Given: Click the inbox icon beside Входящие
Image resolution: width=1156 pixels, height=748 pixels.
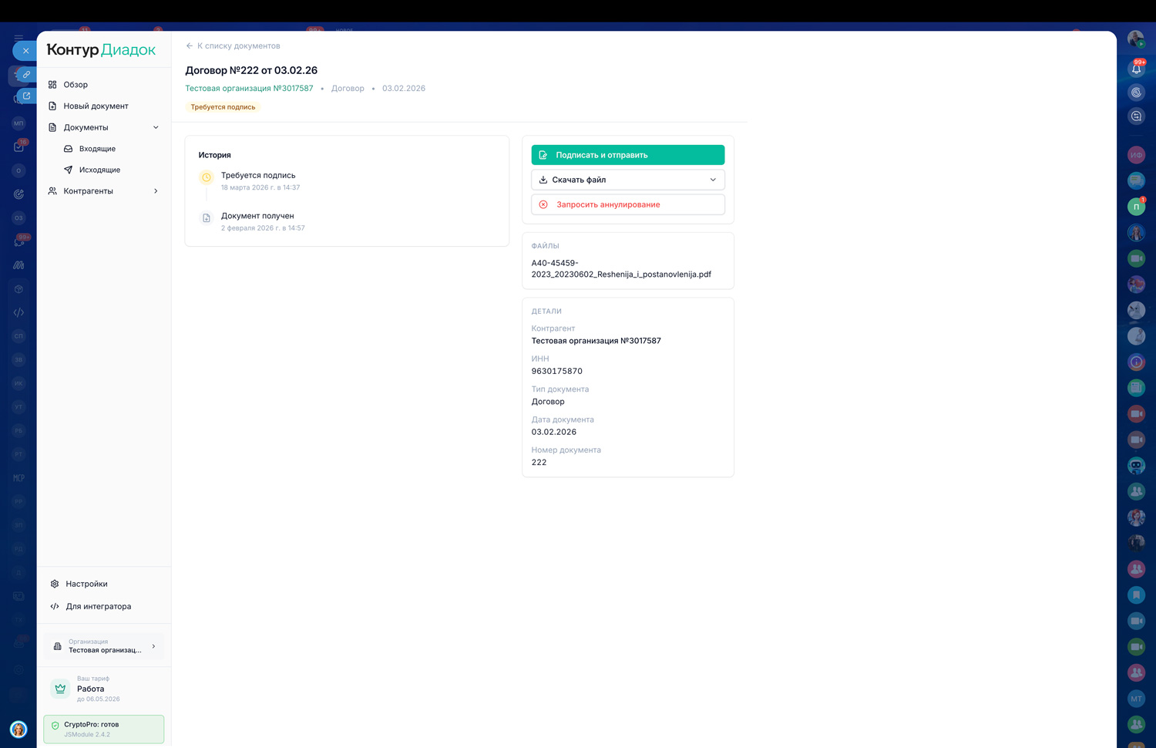Looking at the screenshot, I should click(x=68, y=149).
